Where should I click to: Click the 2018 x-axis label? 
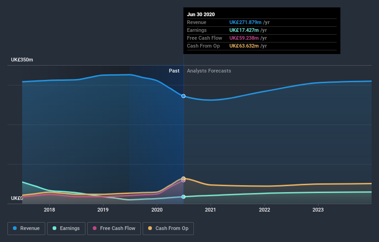[49, 210]
